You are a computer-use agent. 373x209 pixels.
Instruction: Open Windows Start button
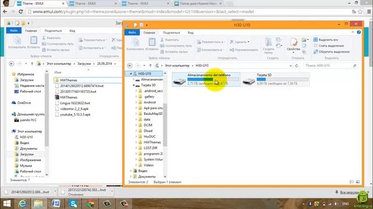[7, 204]
